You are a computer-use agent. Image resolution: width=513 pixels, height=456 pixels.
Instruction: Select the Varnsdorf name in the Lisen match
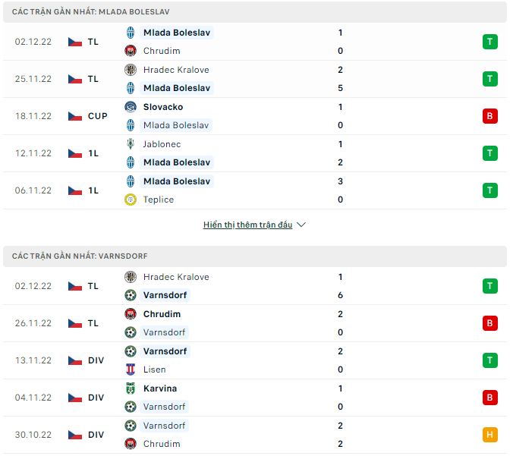point(165,351)
